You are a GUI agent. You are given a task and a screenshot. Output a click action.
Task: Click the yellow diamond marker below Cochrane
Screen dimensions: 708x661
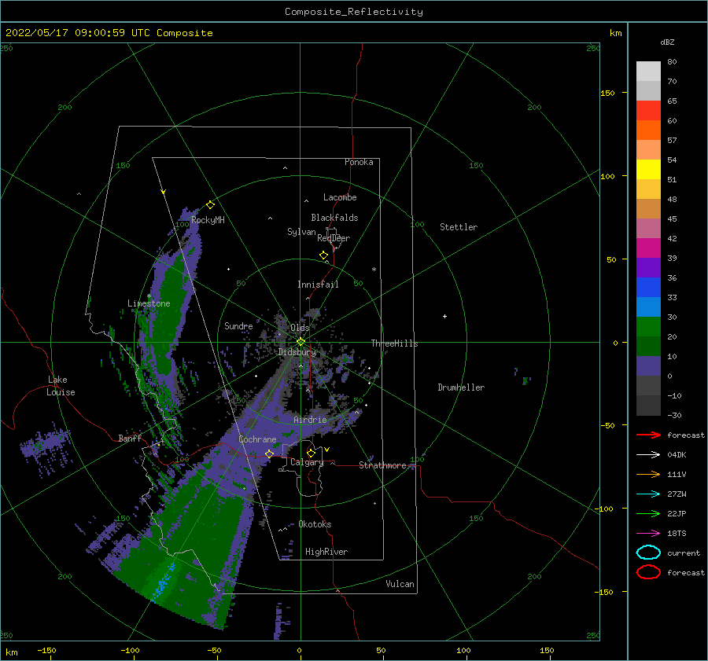(x=270, y=454)
